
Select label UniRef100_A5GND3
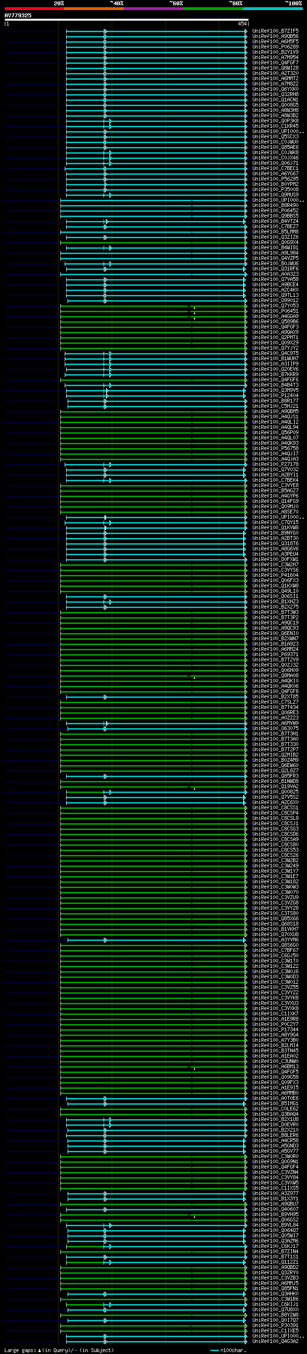pyautogui.click(x=275, y=1146)
